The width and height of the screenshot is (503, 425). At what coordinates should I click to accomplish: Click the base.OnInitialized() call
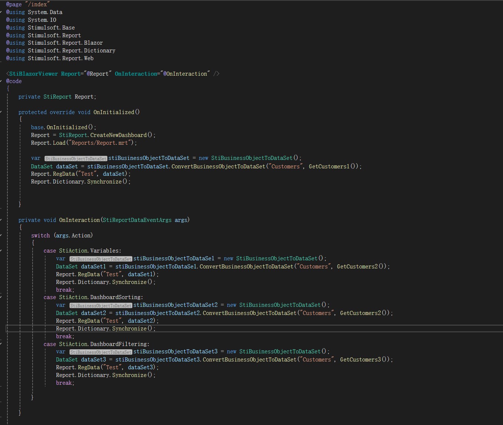click(x=64, y=127)
